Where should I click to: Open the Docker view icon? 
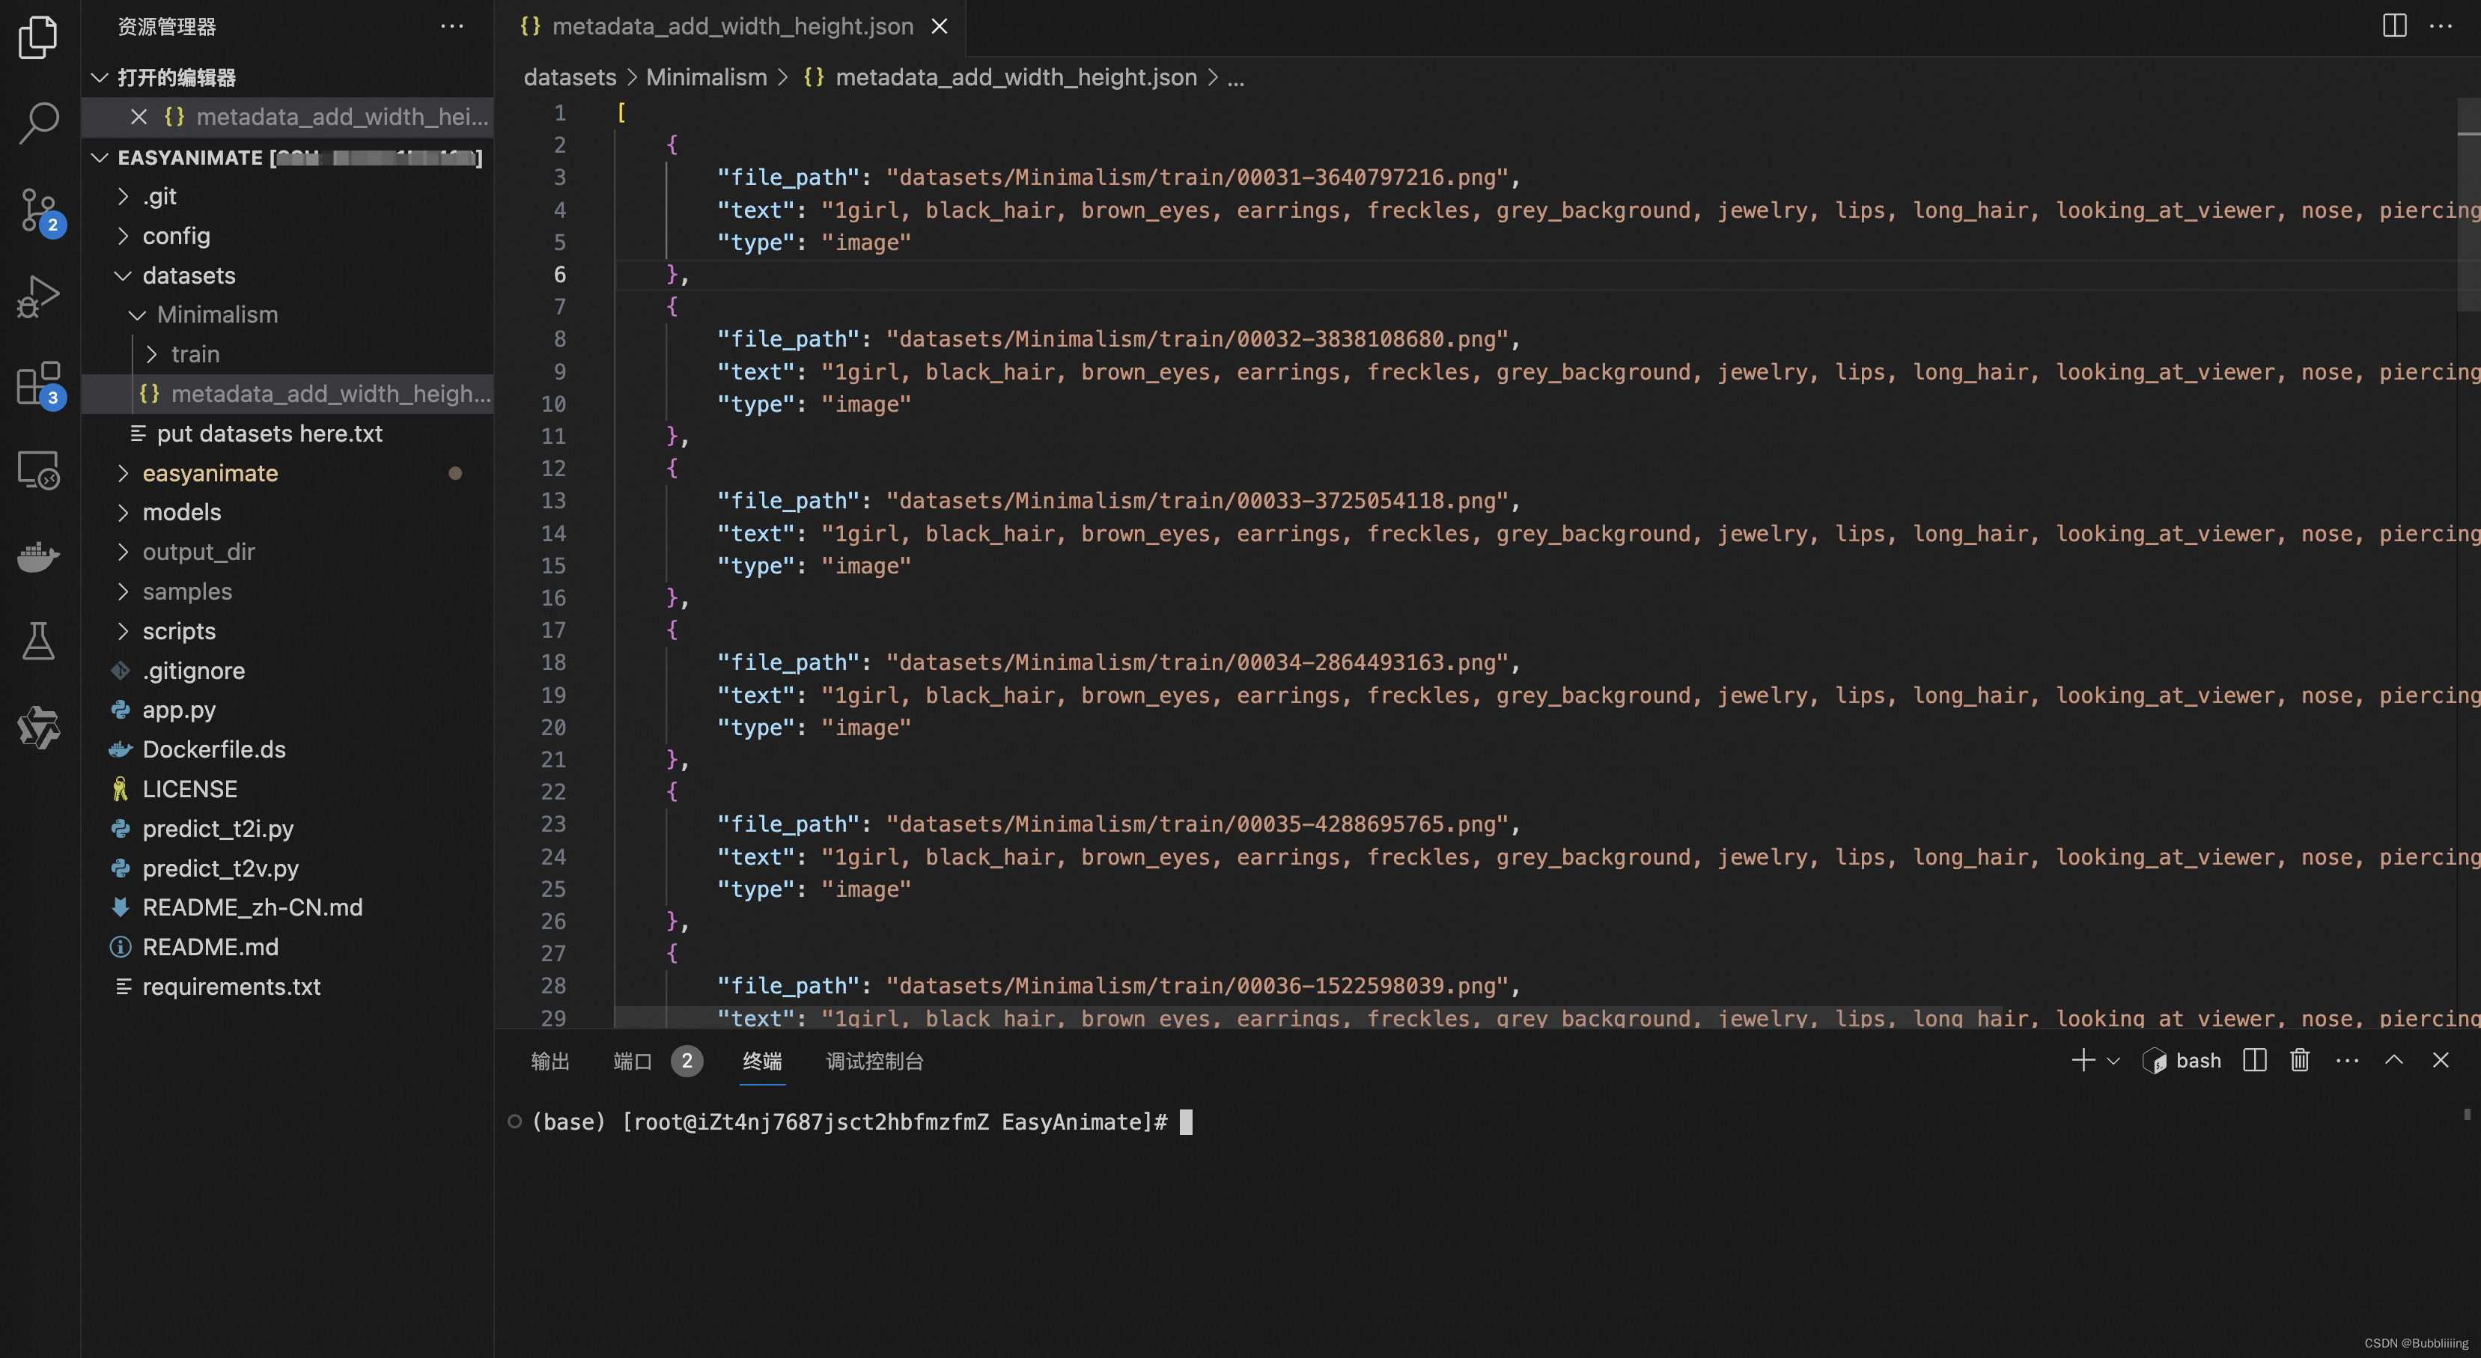click(38, 557)
